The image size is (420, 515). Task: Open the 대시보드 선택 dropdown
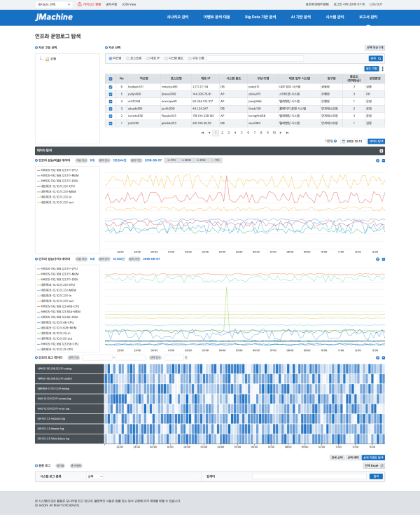pyautogui.click(x=52, y=4)
